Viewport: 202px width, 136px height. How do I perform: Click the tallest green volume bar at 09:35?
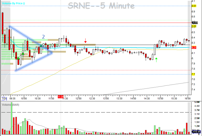point(12,118)
